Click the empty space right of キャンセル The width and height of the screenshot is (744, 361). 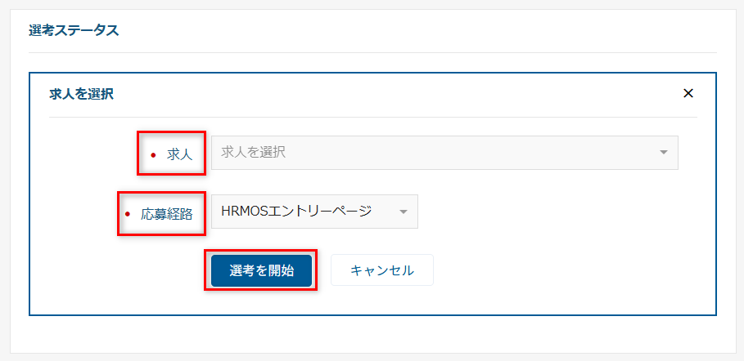(x=565, y=270)
